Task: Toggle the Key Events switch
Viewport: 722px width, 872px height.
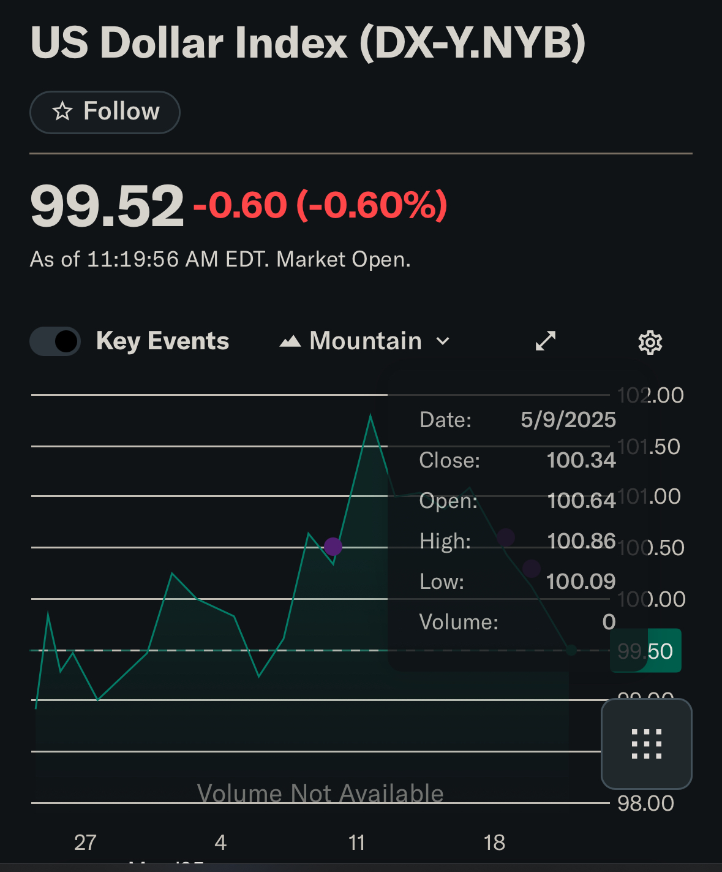Action: pos(55,341)
